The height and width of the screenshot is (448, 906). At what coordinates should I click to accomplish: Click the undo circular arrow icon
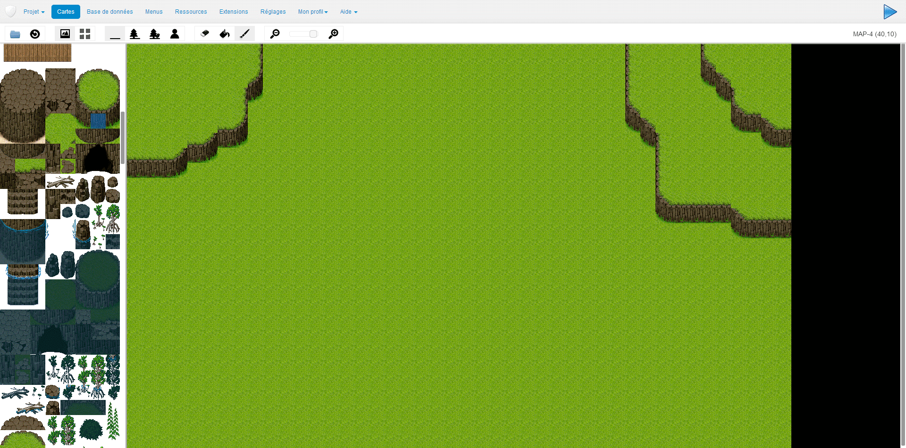coord(35,34)
